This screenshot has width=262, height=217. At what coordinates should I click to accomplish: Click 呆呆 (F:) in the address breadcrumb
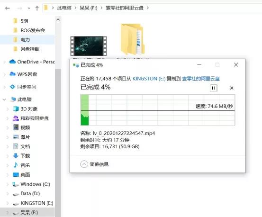coord(88,8)
